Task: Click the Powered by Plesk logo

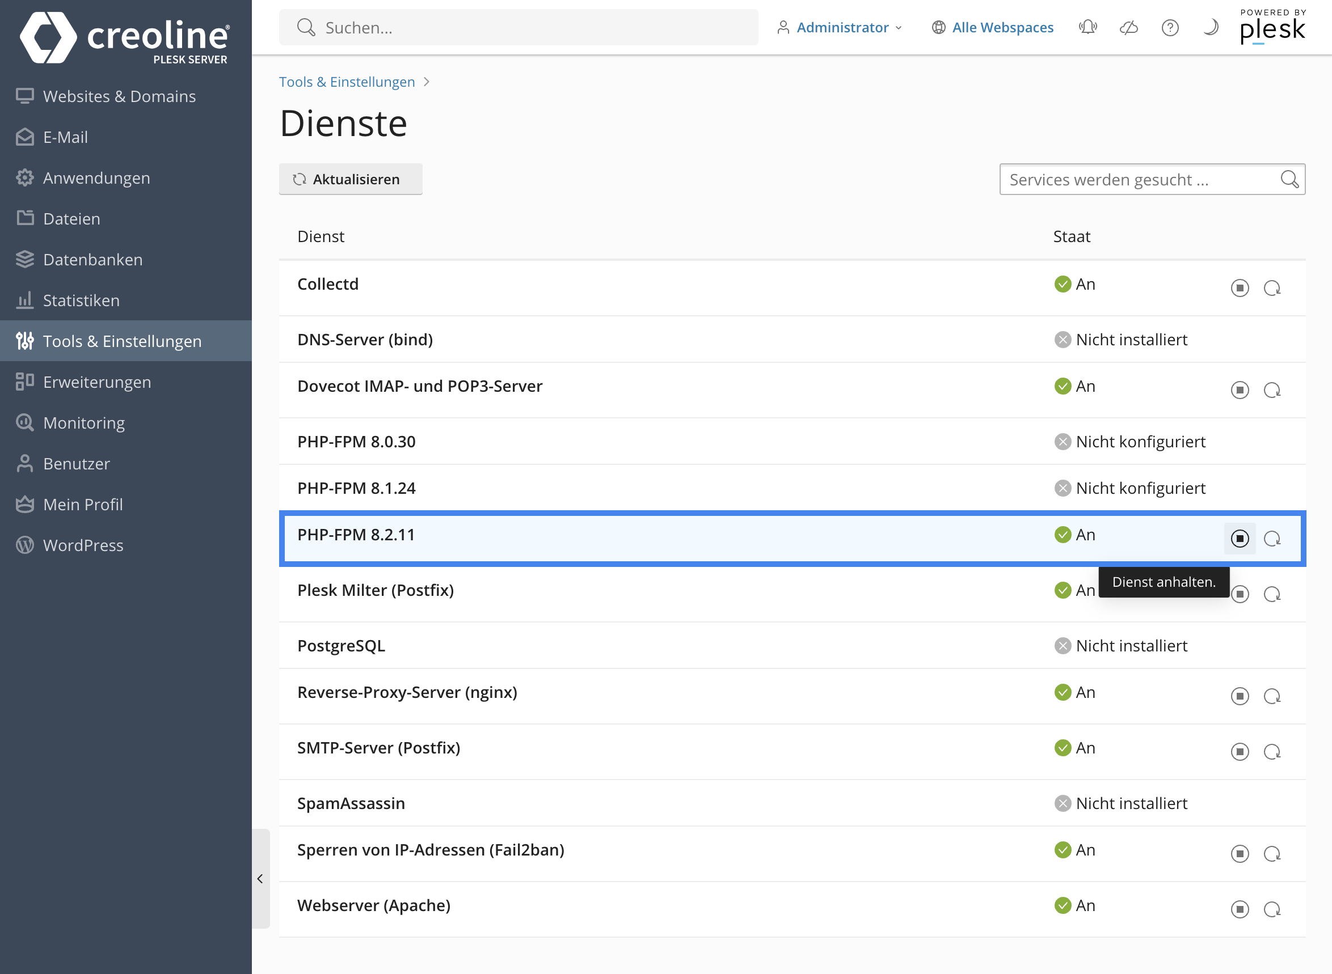Action: click(1272, 27)
